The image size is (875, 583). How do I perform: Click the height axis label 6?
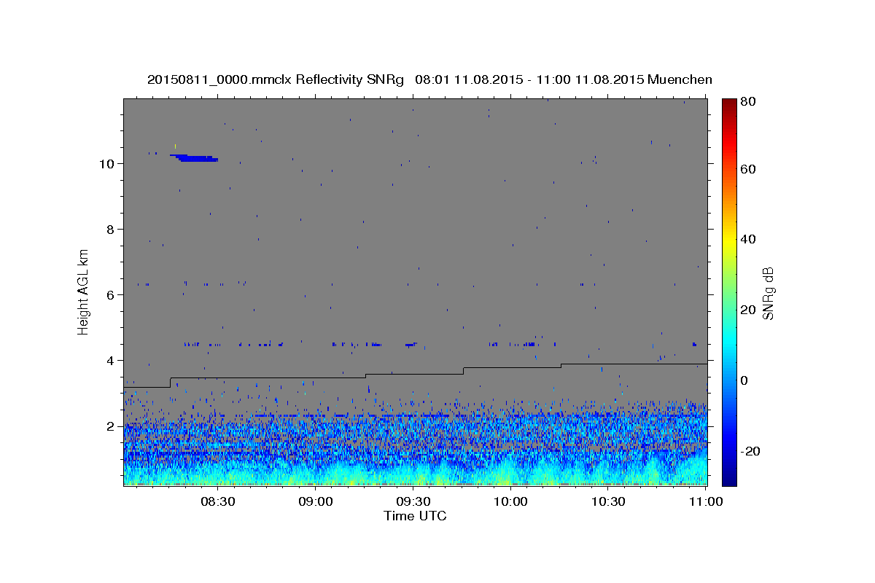coord(111,295)
